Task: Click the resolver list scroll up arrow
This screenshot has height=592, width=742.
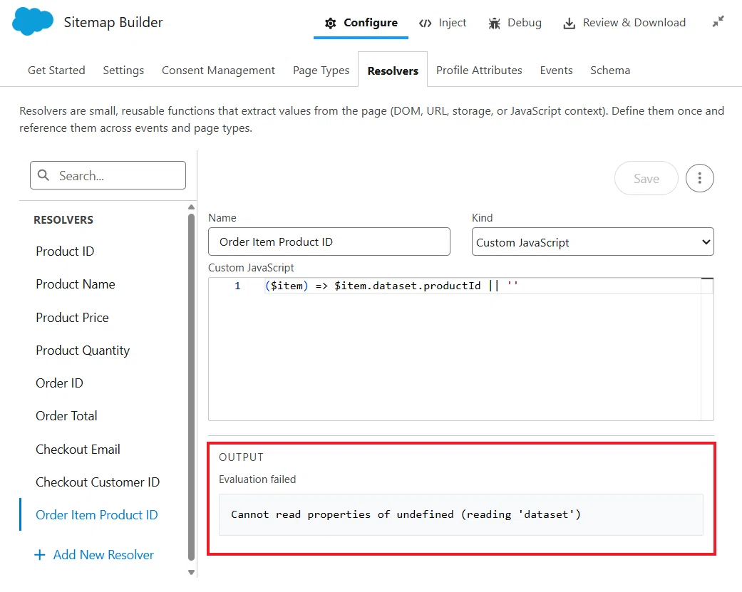Action: 191,207
